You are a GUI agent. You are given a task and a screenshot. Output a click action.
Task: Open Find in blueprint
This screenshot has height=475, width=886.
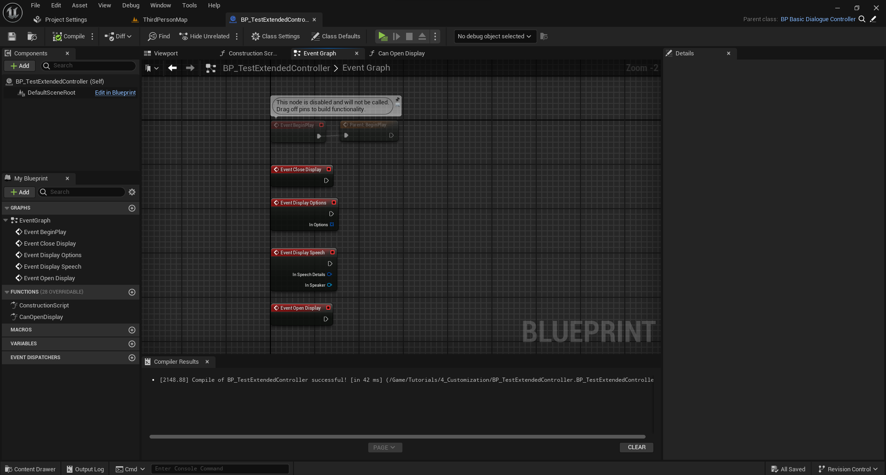[159, 36]
